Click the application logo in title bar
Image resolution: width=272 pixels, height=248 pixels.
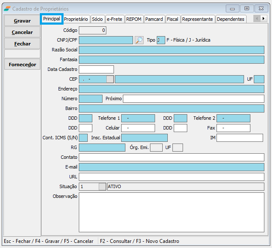click(x=7, y=8)
